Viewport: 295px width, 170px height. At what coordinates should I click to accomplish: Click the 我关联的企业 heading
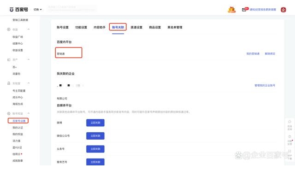click(65, 74)
